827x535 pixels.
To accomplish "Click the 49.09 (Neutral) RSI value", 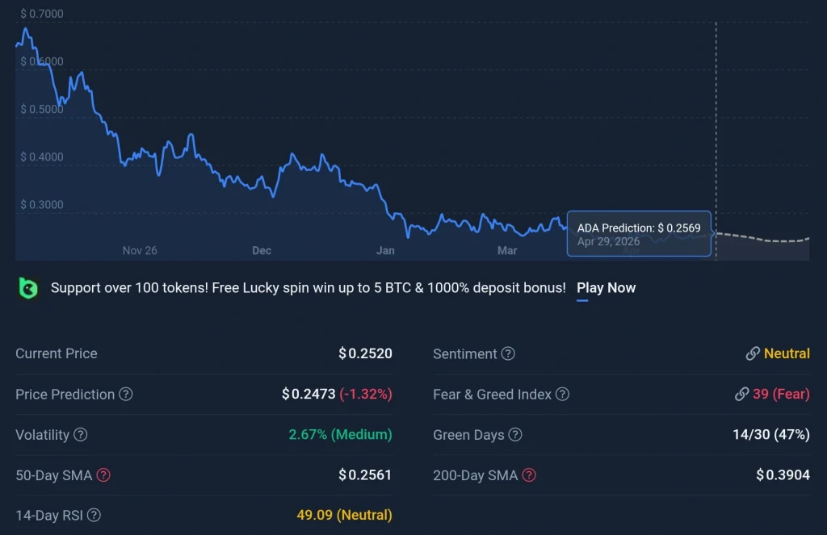I will pos(344,515).
